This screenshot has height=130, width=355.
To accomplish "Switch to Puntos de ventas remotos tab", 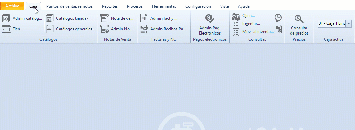I will pos(69,6).
